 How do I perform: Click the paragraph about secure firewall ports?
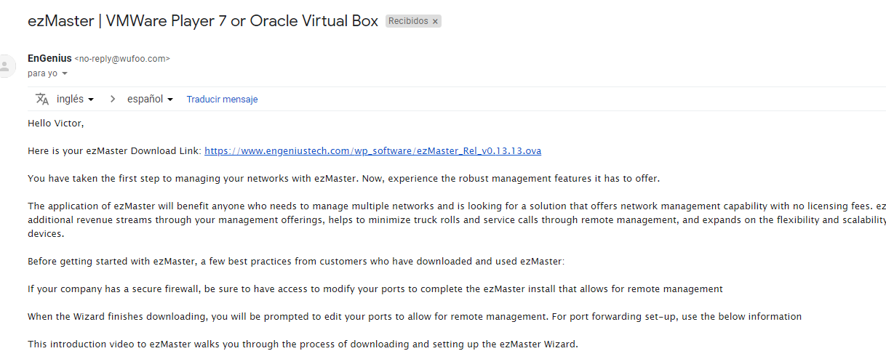point(375,289)
